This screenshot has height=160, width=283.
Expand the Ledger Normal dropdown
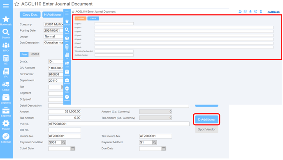(x=53, y=37)
